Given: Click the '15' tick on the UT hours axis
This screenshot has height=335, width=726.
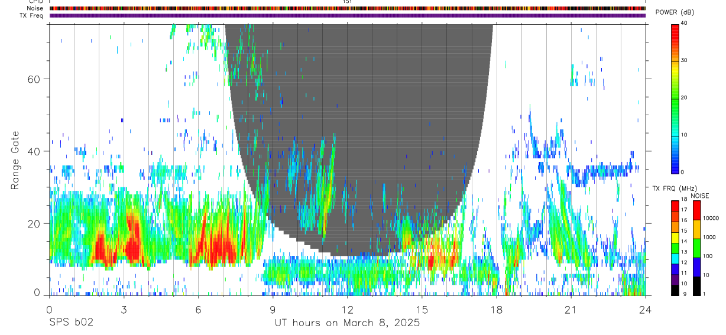Looking at the screenshot, I should point(422,310).
